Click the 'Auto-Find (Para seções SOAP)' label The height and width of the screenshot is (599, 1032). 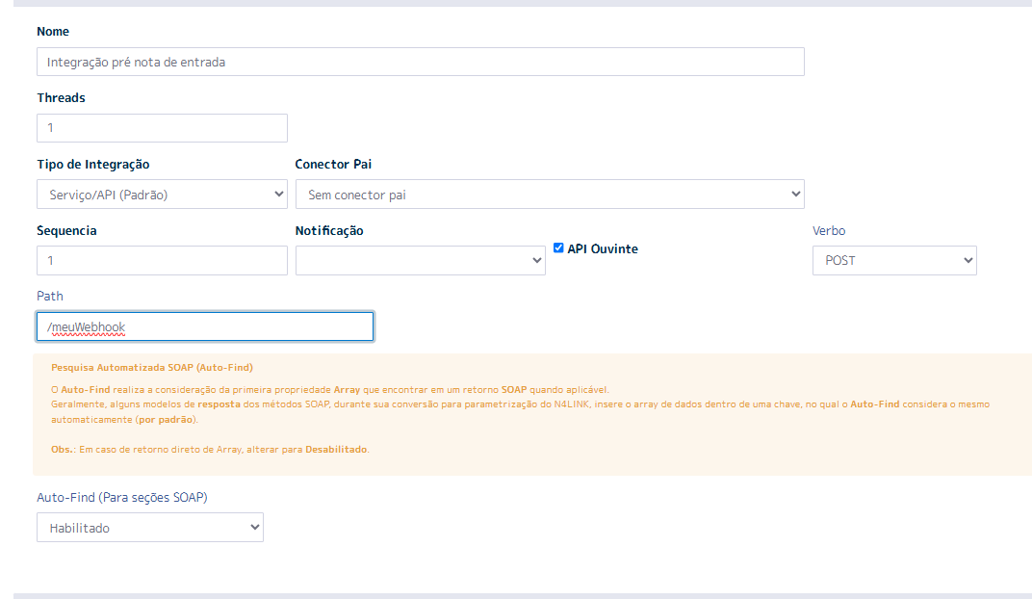coord(121,498)
